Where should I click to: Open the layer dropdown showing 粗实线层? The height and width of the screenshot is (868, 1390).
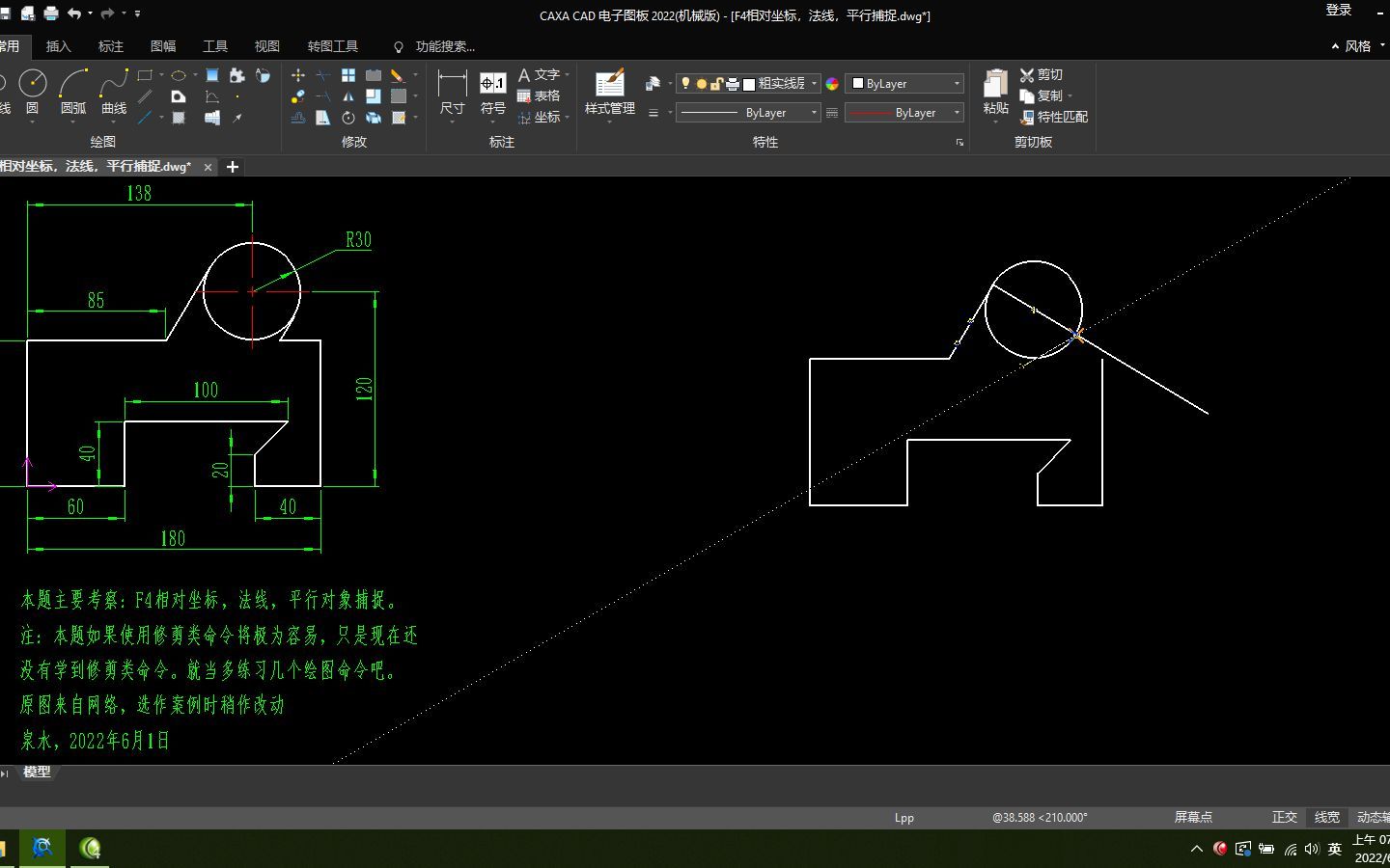(x=747, y=84)
